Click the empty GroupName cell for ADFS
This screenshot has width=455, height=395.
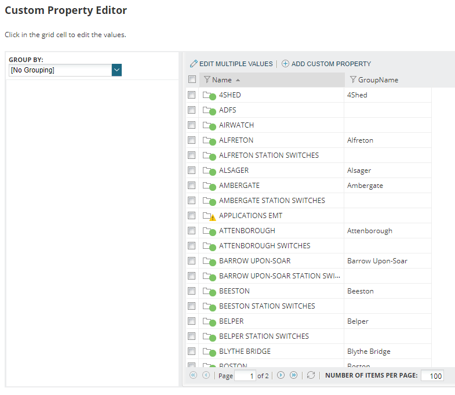[388, 110]
